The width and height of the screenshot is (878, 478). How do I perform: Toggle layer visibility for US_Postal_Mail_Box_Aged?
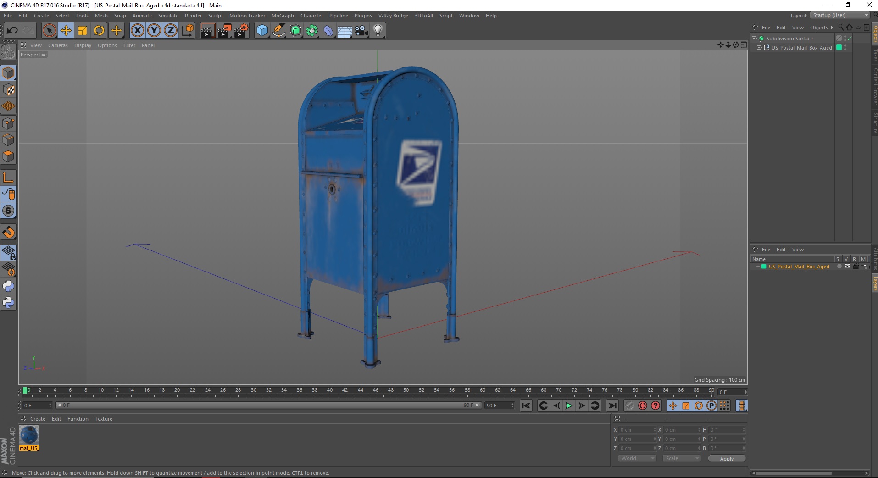coord(847,267)
